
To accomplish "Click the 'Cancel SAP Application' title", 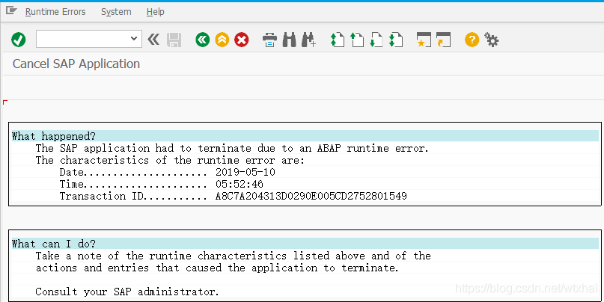I will point(76,64).
